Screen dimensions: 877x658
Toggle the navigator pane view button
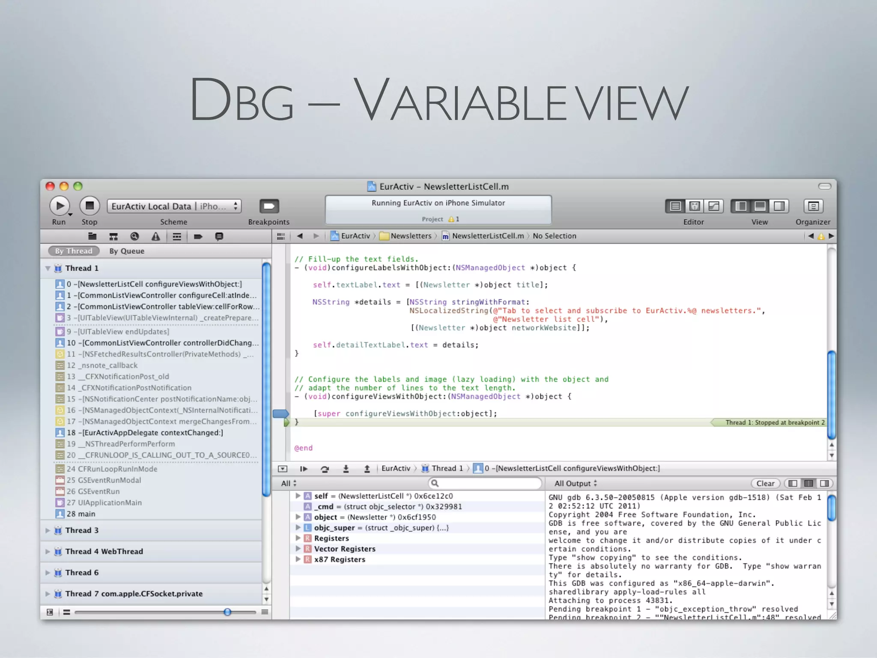click(741, 206)
